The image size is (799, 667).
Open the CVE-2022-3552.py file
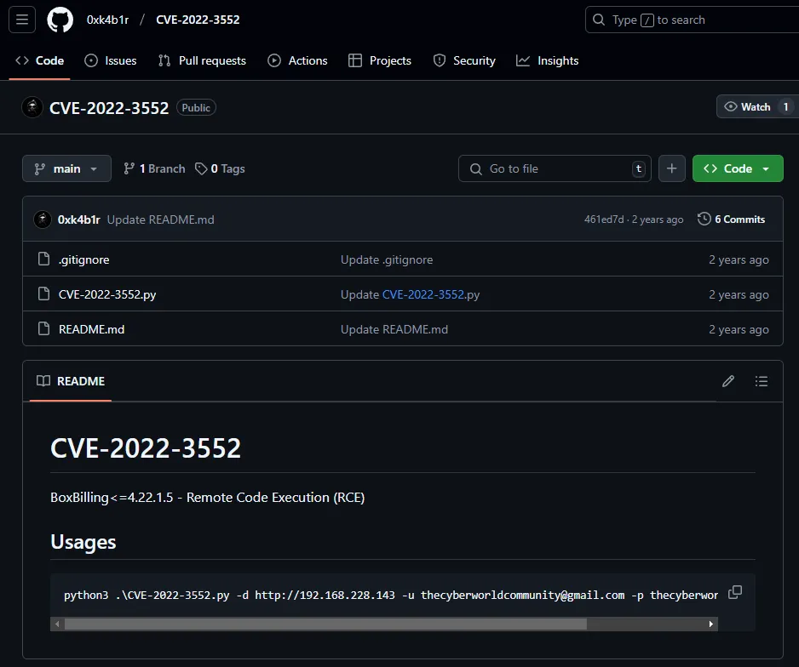click(107, 294)
